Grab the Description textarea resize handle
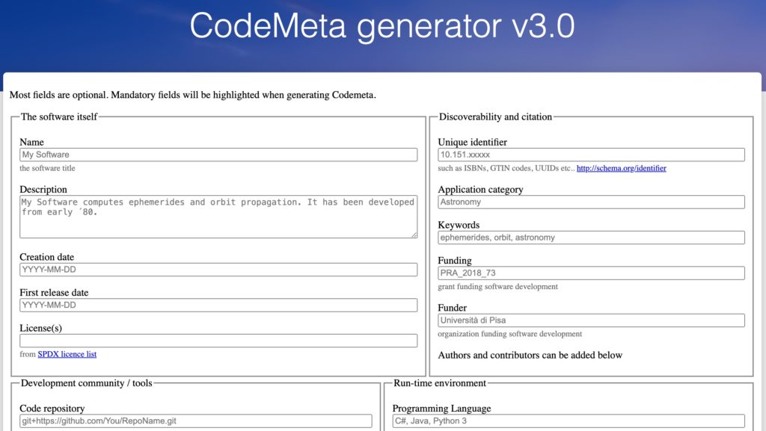766x431 pixels. [x=414, y=235]
